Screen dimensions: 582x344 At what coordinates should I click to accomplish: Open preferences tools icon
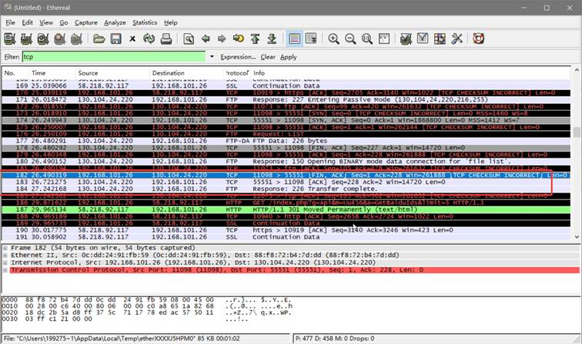click(457, 38)
